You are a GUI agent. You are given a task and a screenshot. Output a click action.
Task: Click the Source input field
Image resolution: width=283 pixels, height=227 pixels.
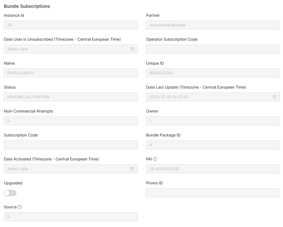(x=71, y=217)
